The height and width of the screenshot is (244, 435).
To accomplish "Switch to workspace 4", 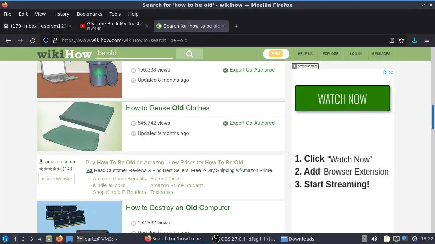I will click(x=39, y=239).
